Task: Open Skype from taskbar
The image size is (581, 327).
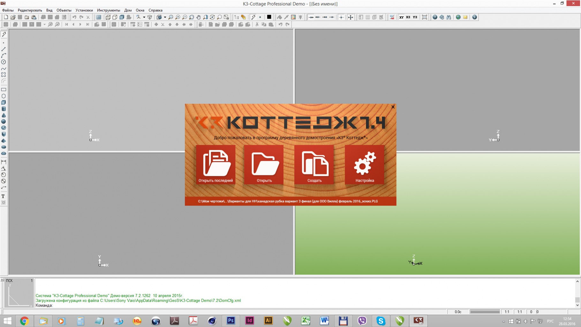Action: 381,321
